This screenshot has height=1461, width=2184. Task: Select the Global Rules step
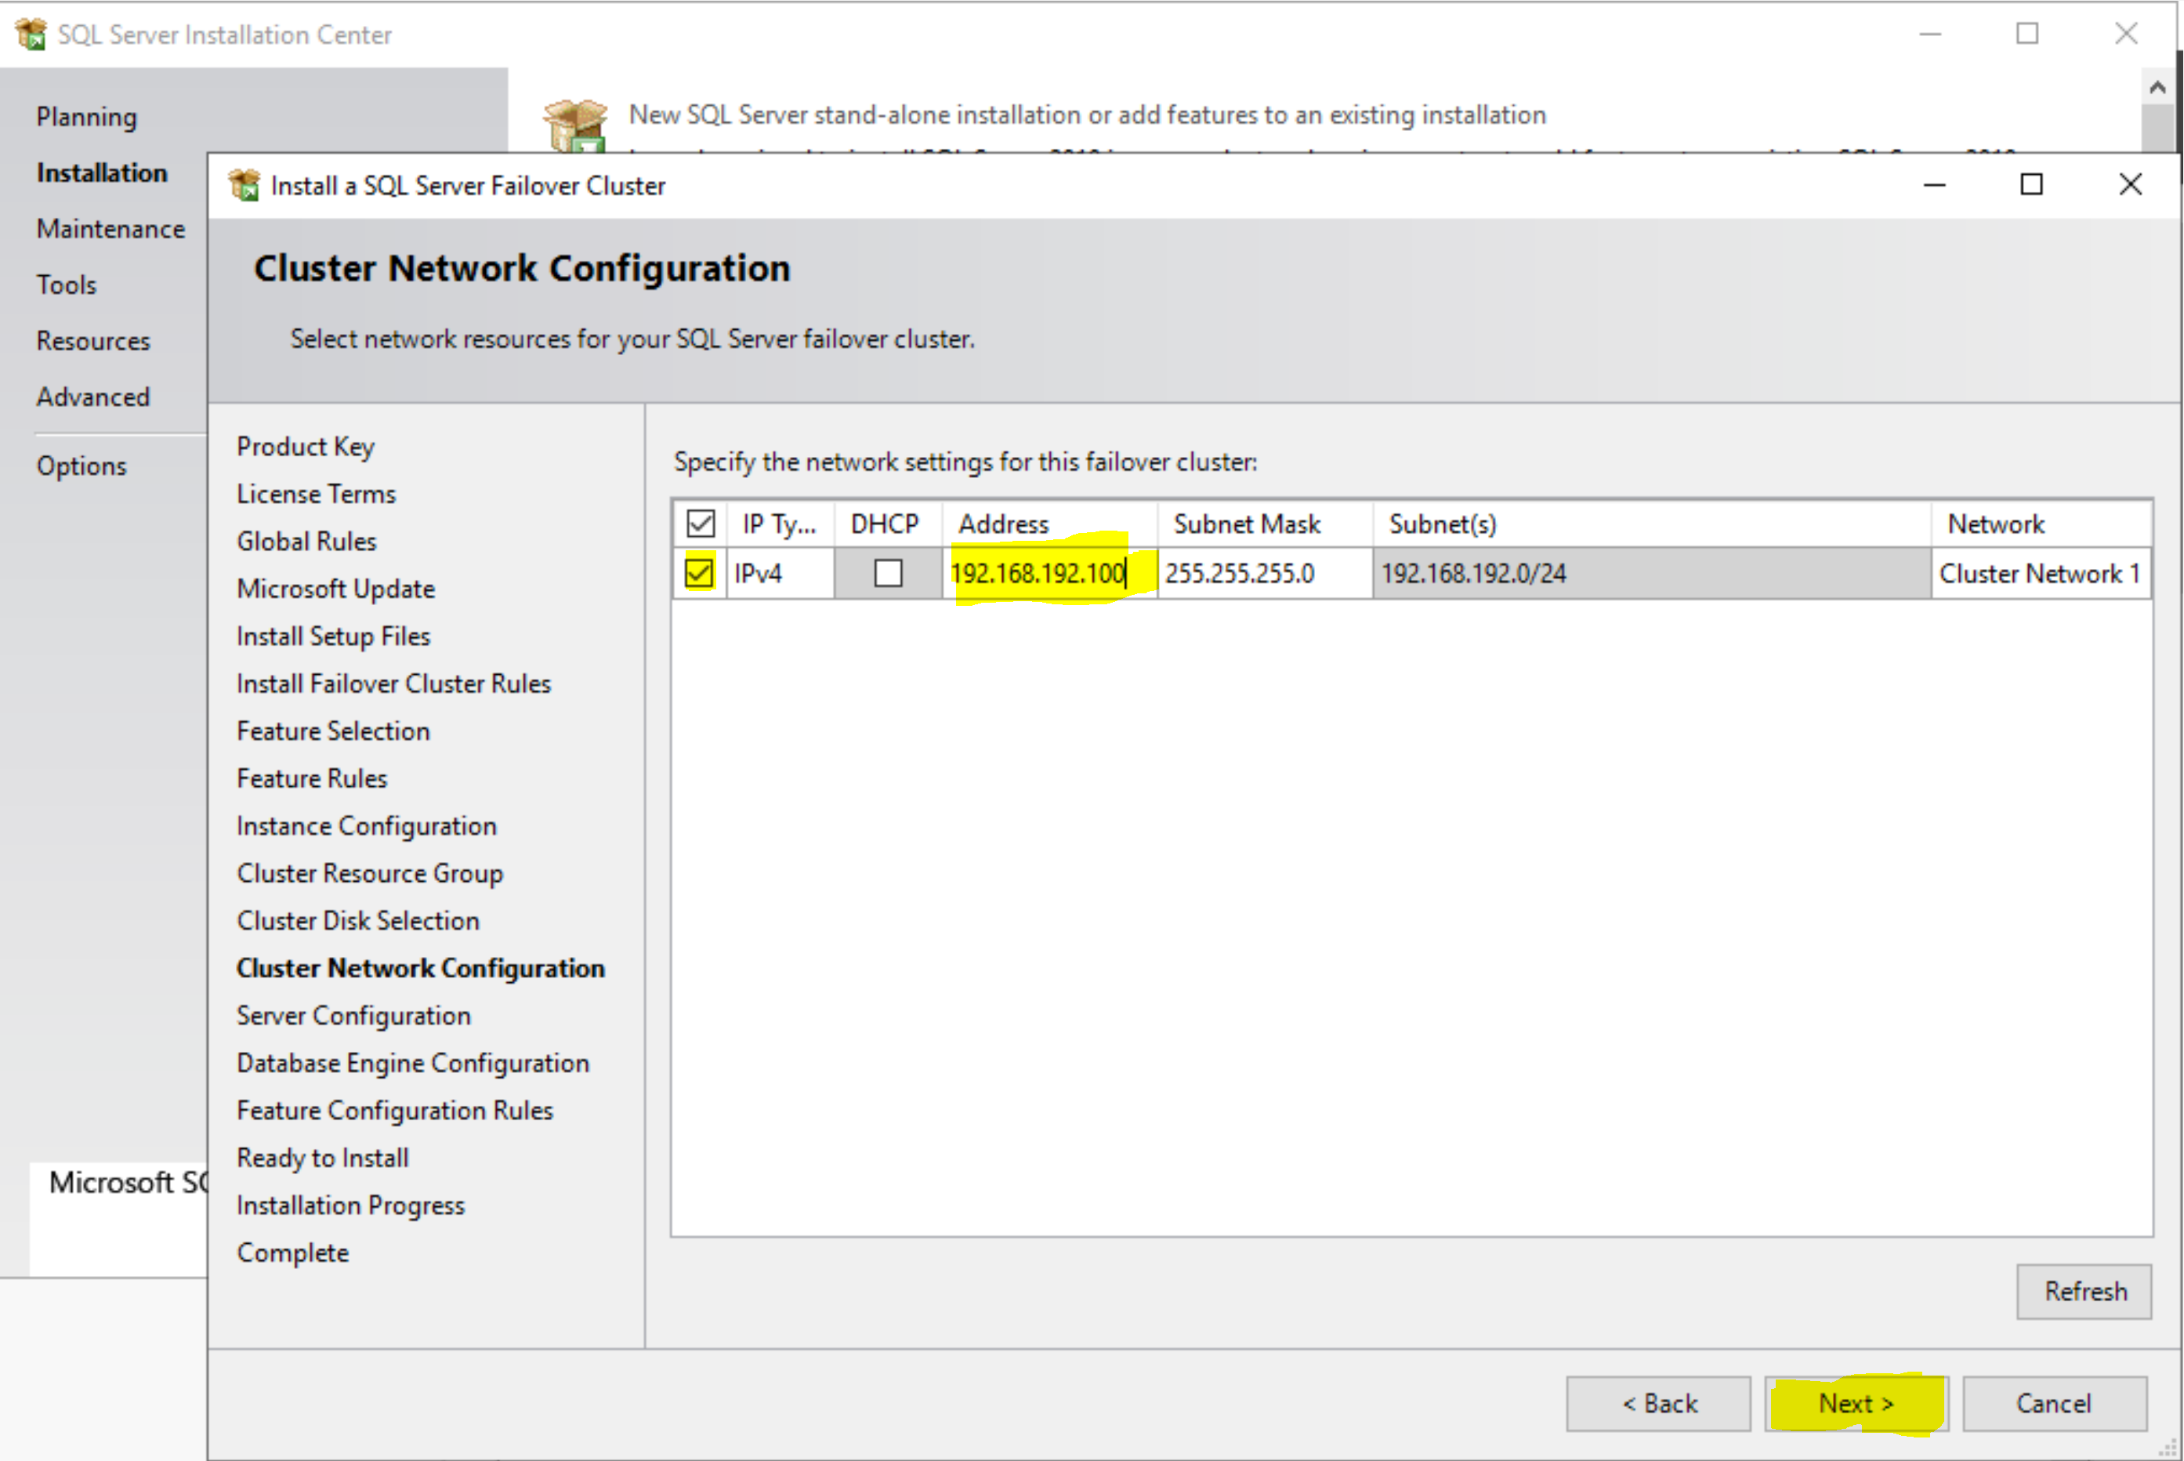click(x=306, y=542)
